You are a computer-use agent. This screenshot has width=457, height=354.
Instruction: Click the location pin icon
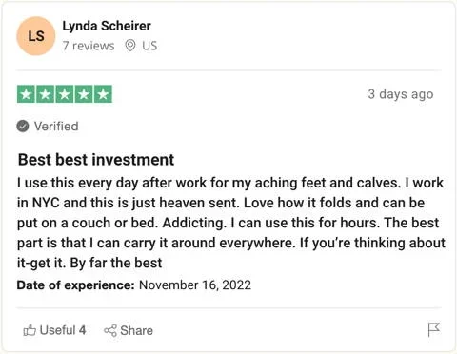coord(130,46)
